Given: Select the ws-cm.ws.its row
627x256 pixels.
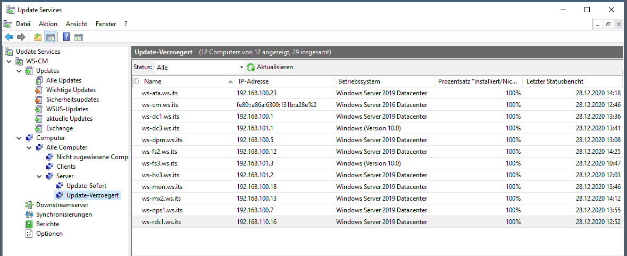Looking at the screenshot, I should pos(377,105).
